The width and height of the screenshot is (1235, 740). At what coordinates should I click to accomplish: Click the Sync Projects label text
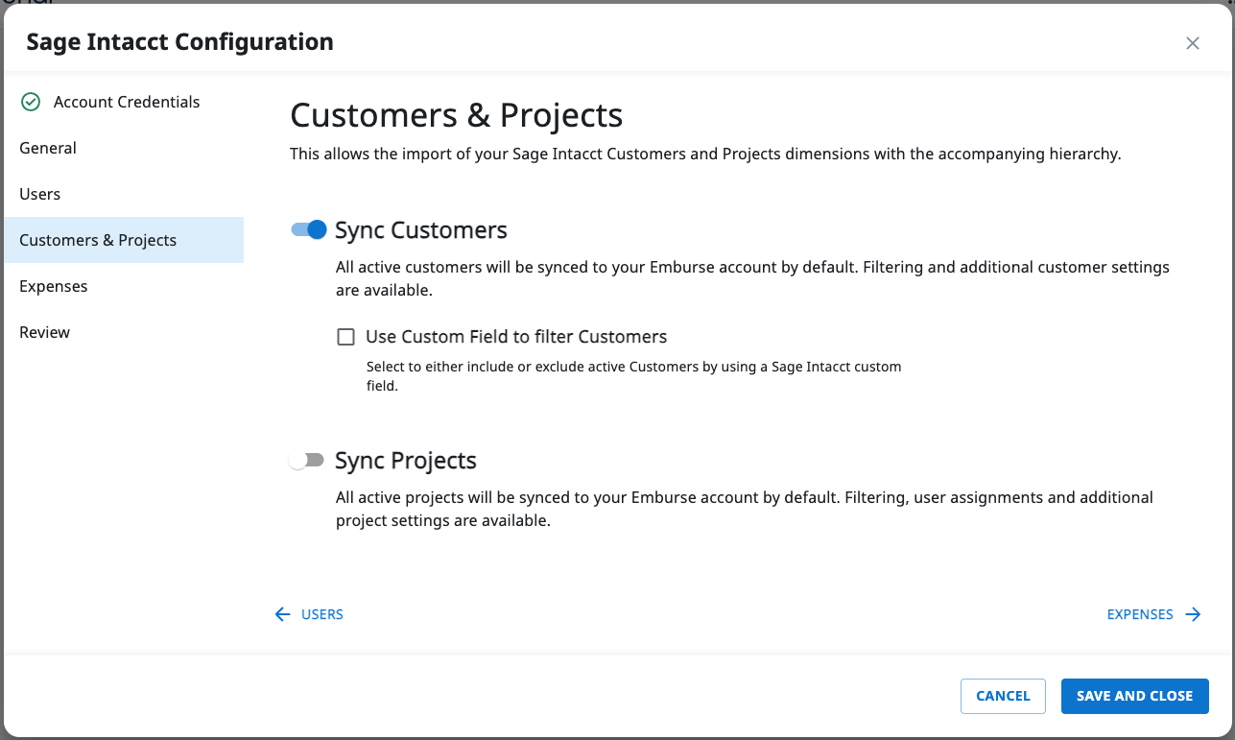(406, 461)
